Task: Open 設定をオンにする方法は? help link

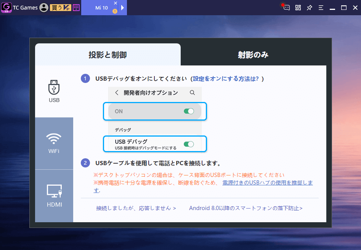Action: coord(226,79)
